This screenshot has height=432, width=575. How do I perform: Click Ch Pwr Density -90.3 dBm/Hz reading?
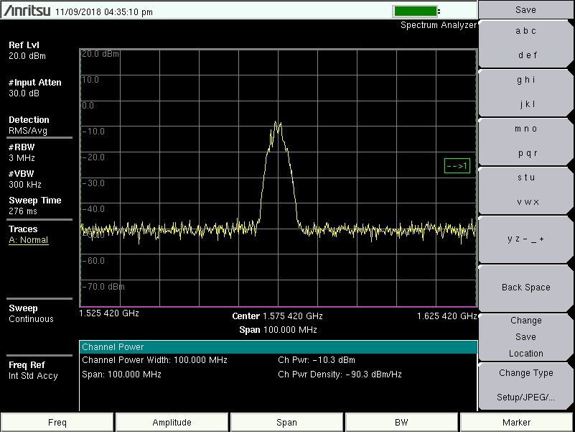point(340,374)
